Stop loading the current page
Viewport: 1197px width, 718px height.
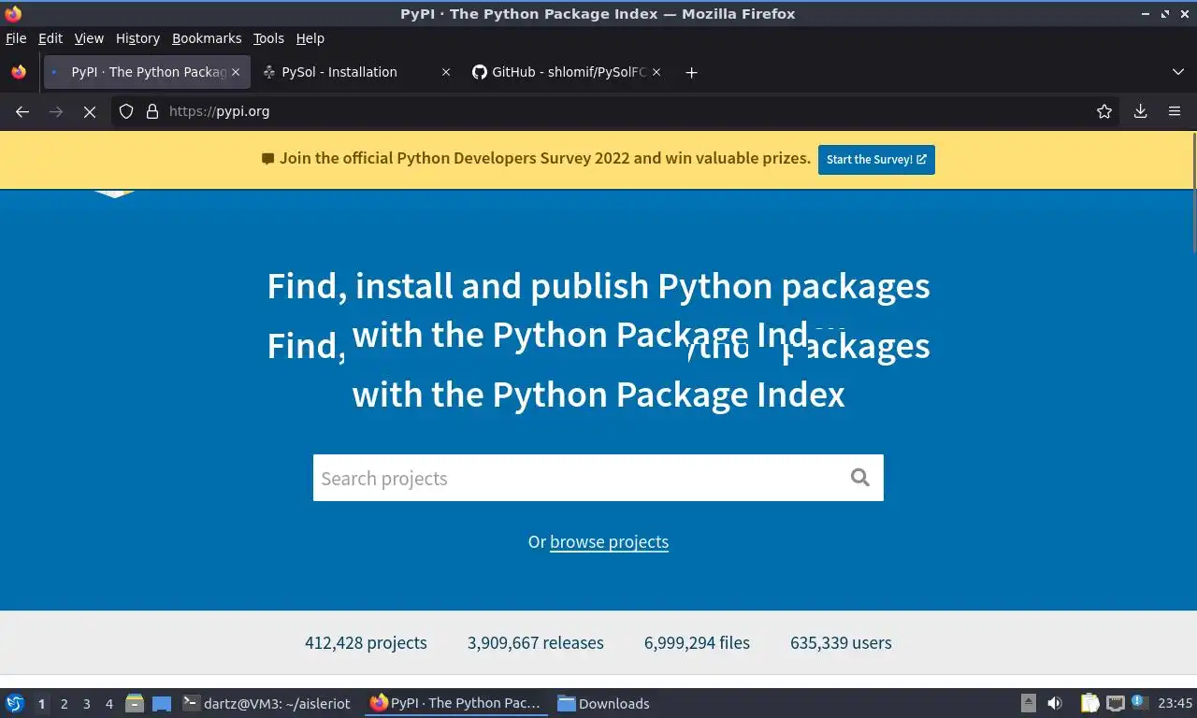point(90,111)
